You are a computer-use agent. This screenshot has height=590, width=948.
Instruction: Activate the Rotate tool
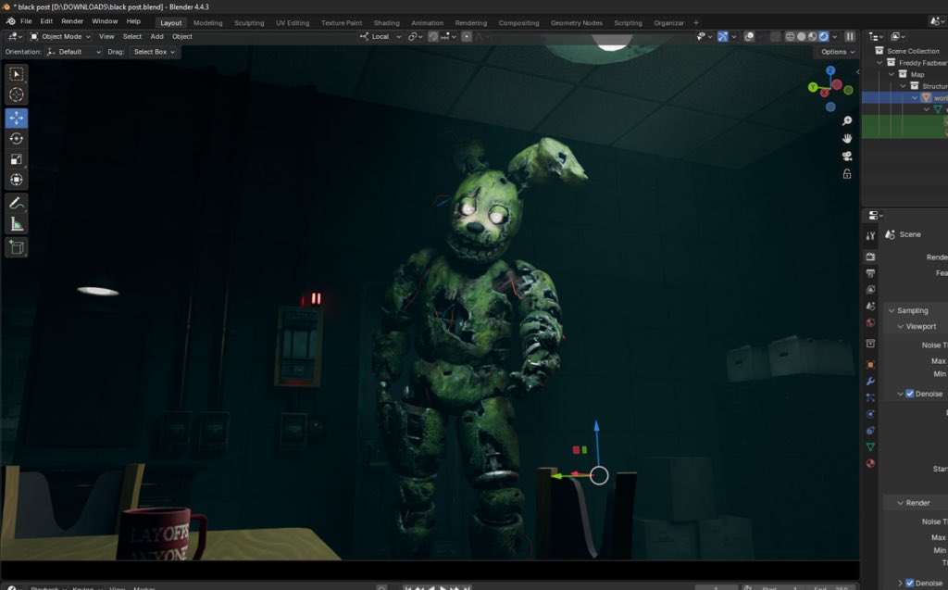tap(17, 139)
